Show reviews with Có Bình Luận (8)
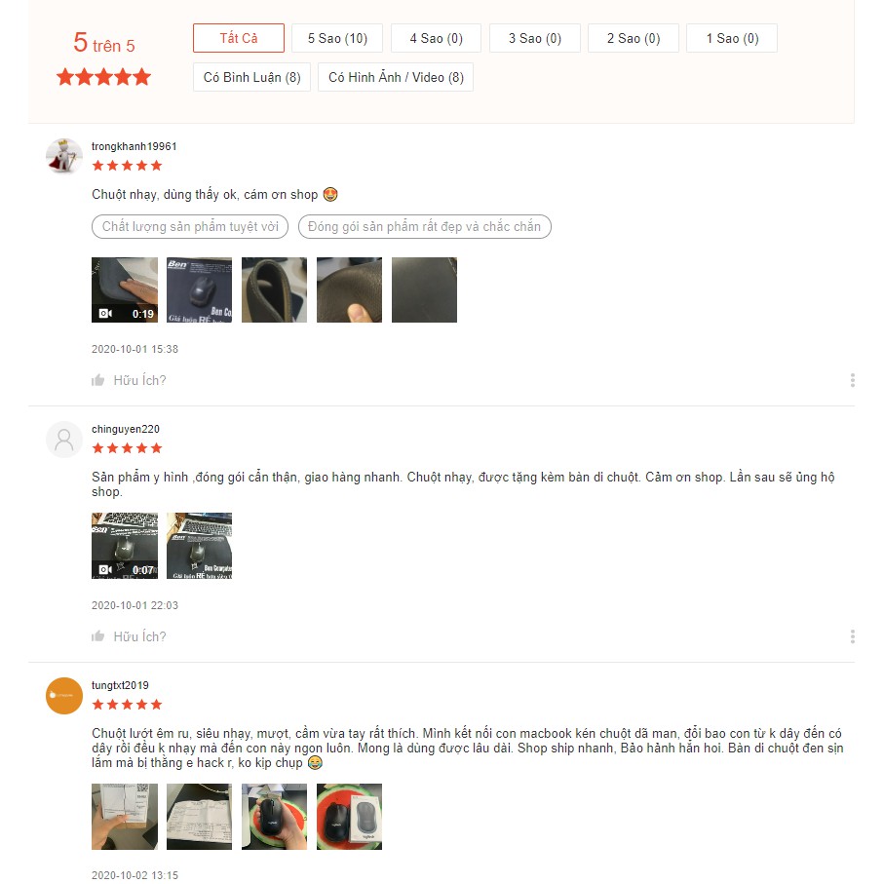This screenshot has height=884, width=884. tap(252, 77)
